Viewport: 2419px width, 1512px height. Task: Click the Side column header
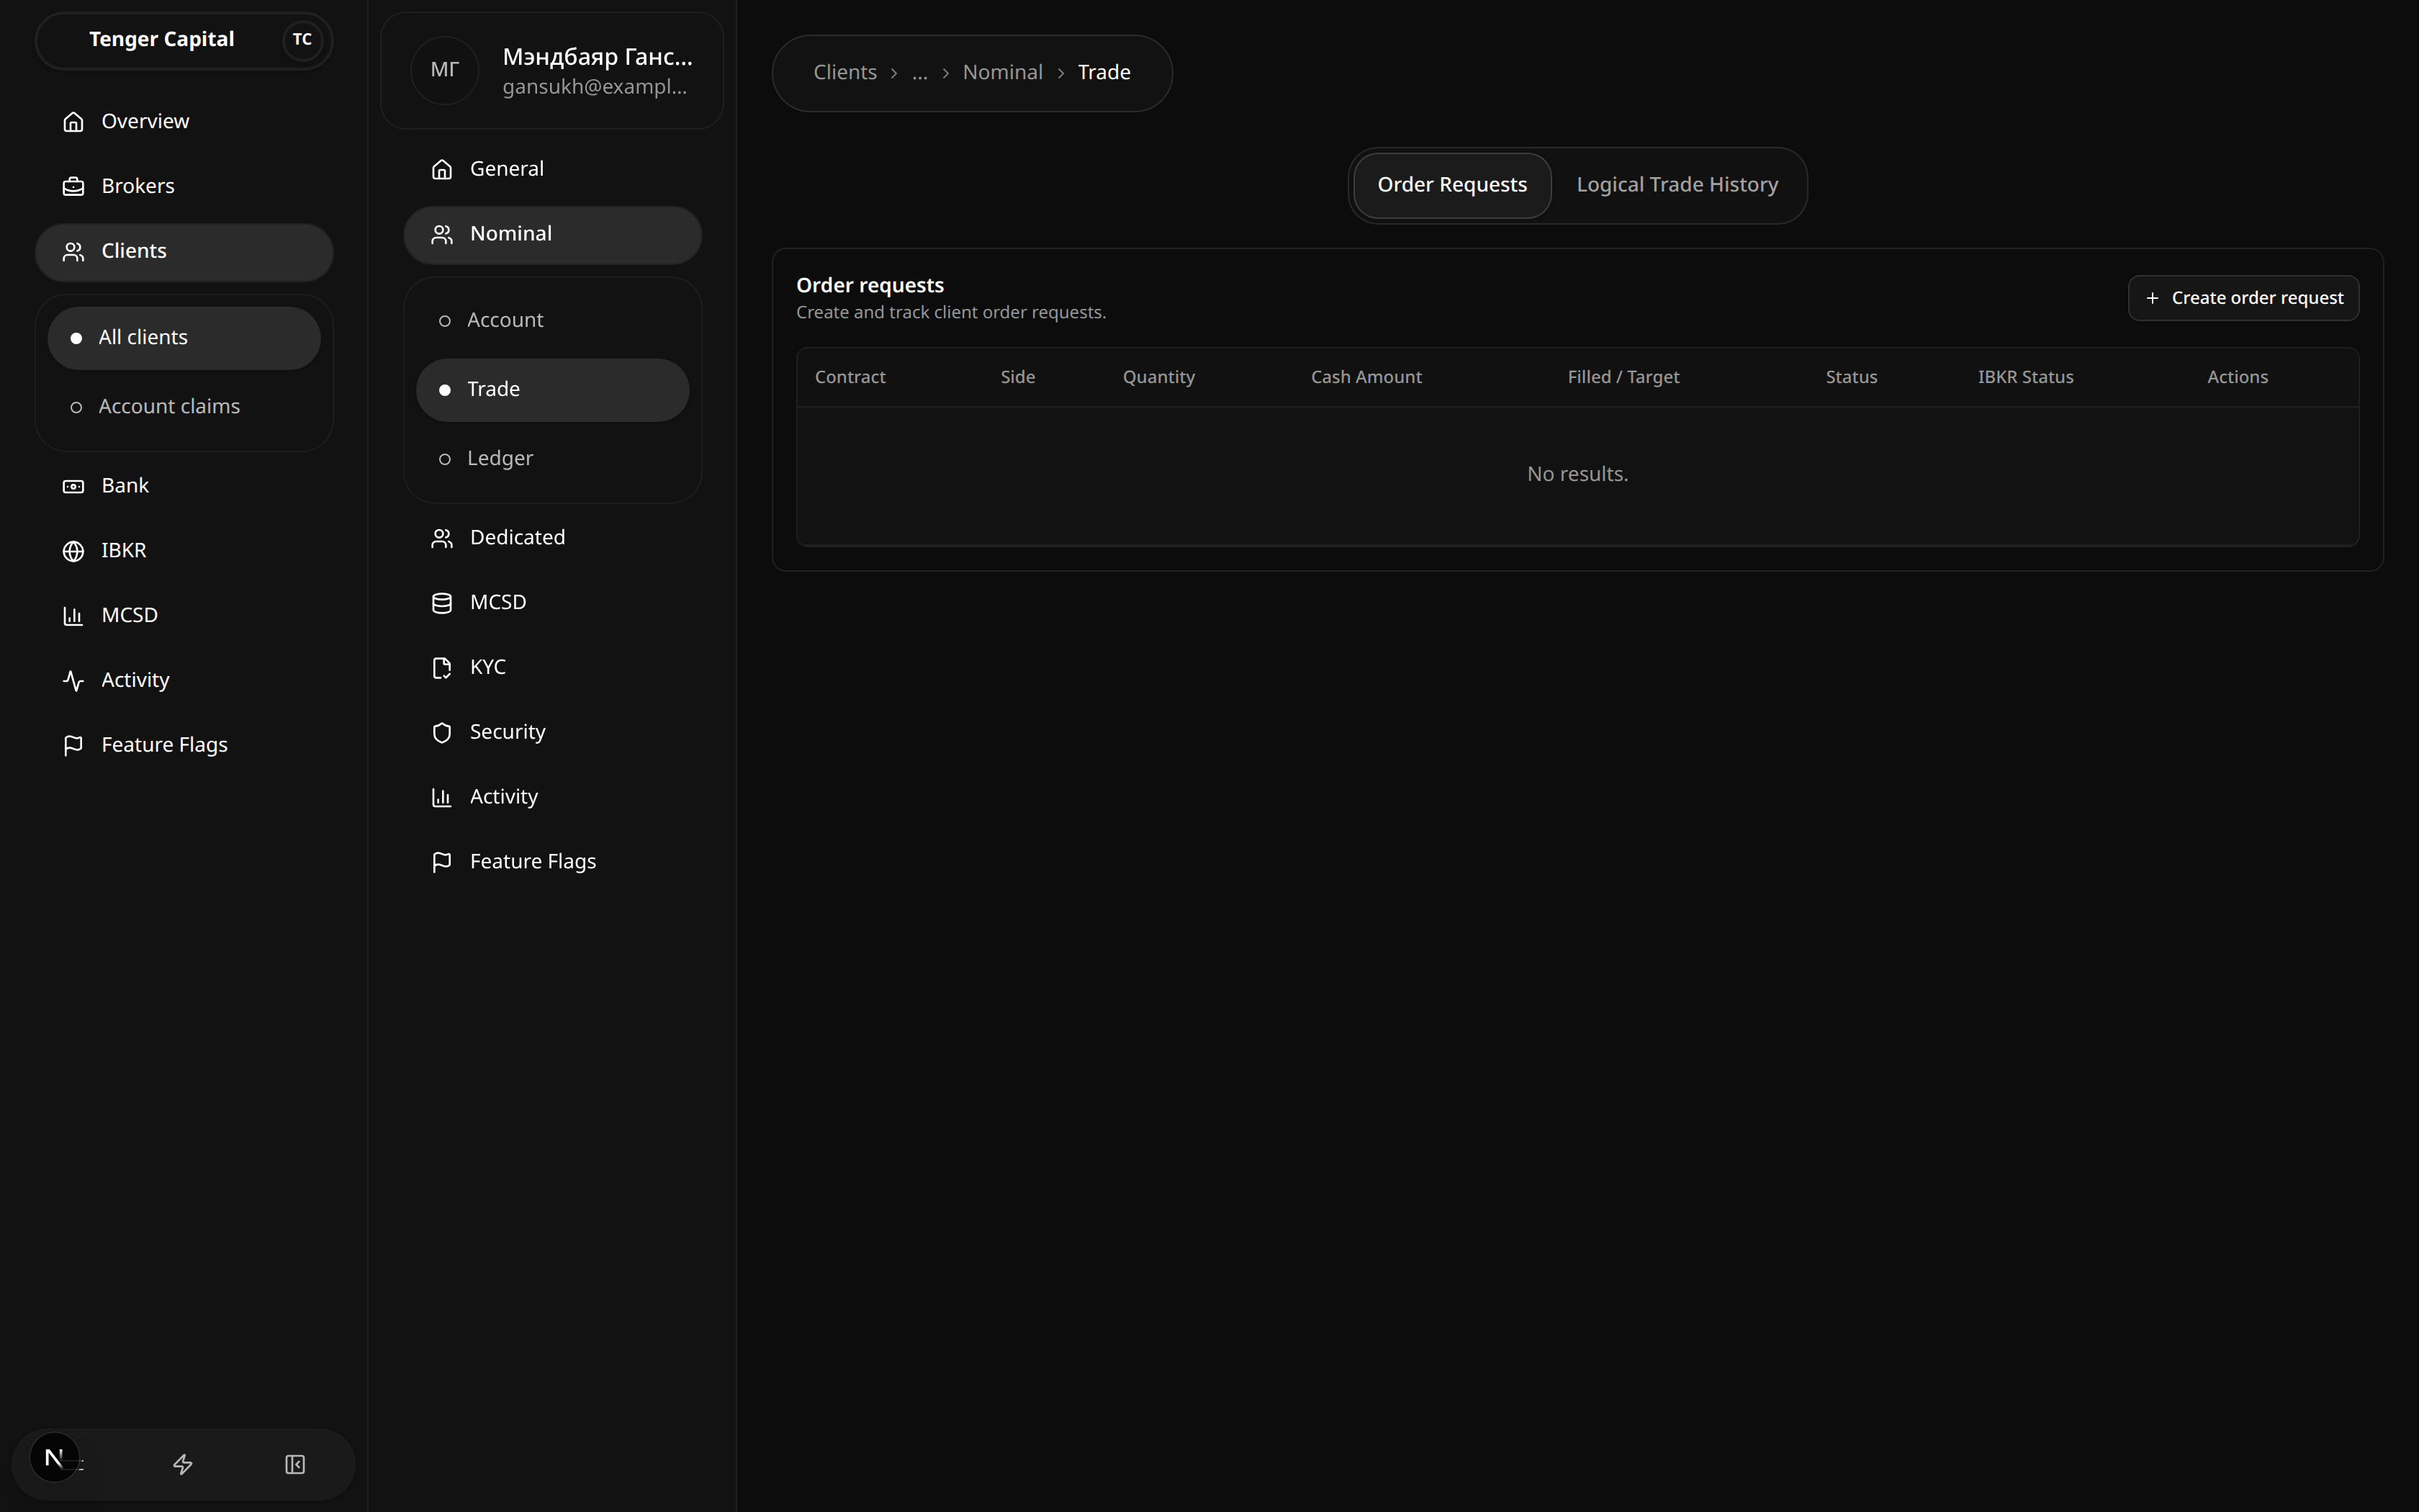[x=1017, y=377]
